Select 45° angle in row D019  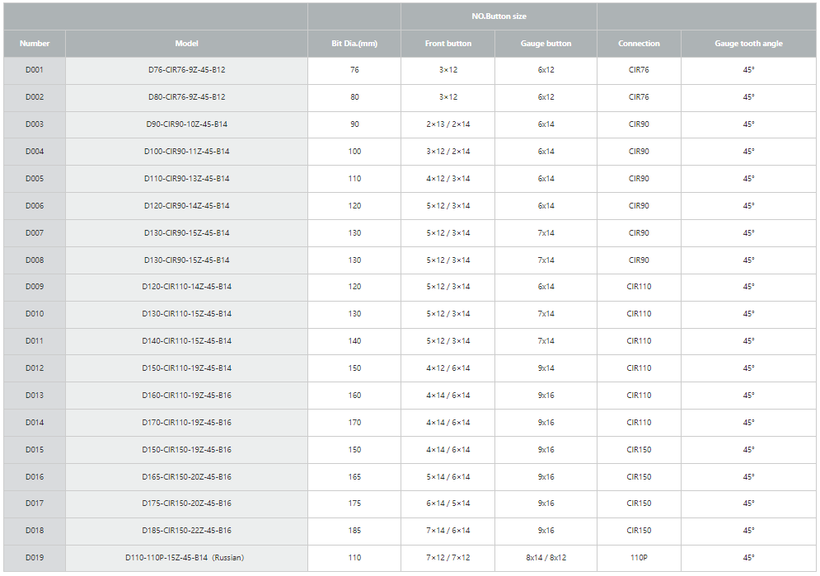(x=749, y=558)
